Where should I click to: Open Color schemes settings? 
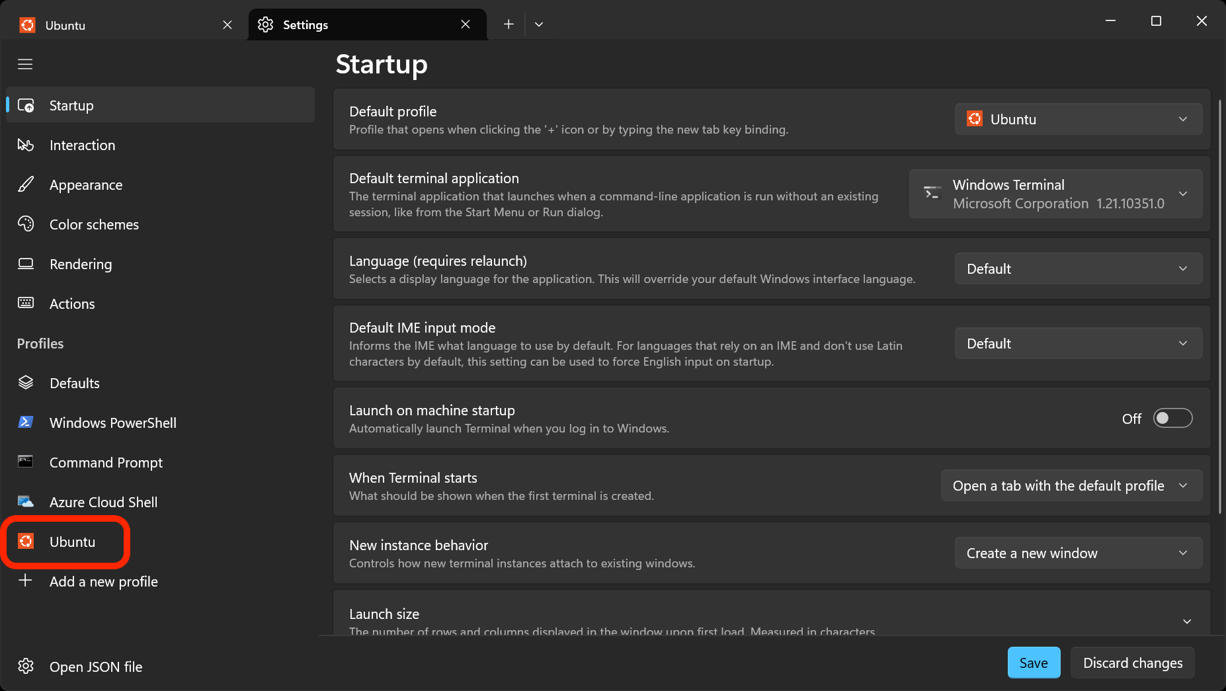[25, 224]
